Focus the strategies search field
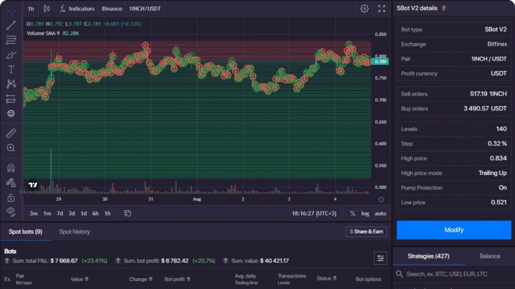 (454, 274)
